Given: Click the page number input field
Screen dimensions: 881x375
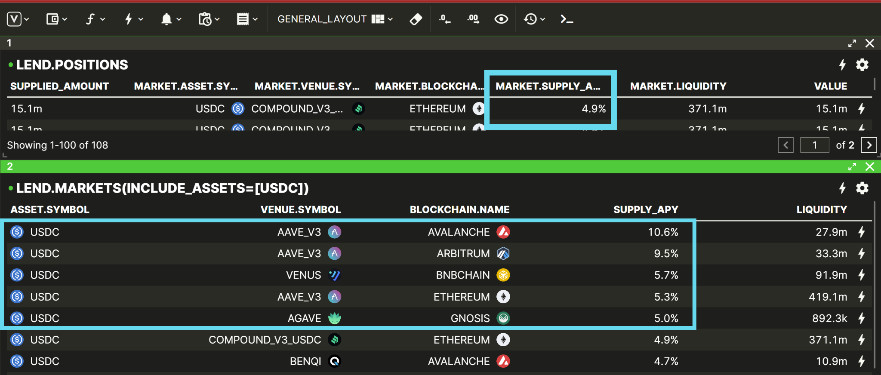Looking at the screenshot, I should 815,145.
